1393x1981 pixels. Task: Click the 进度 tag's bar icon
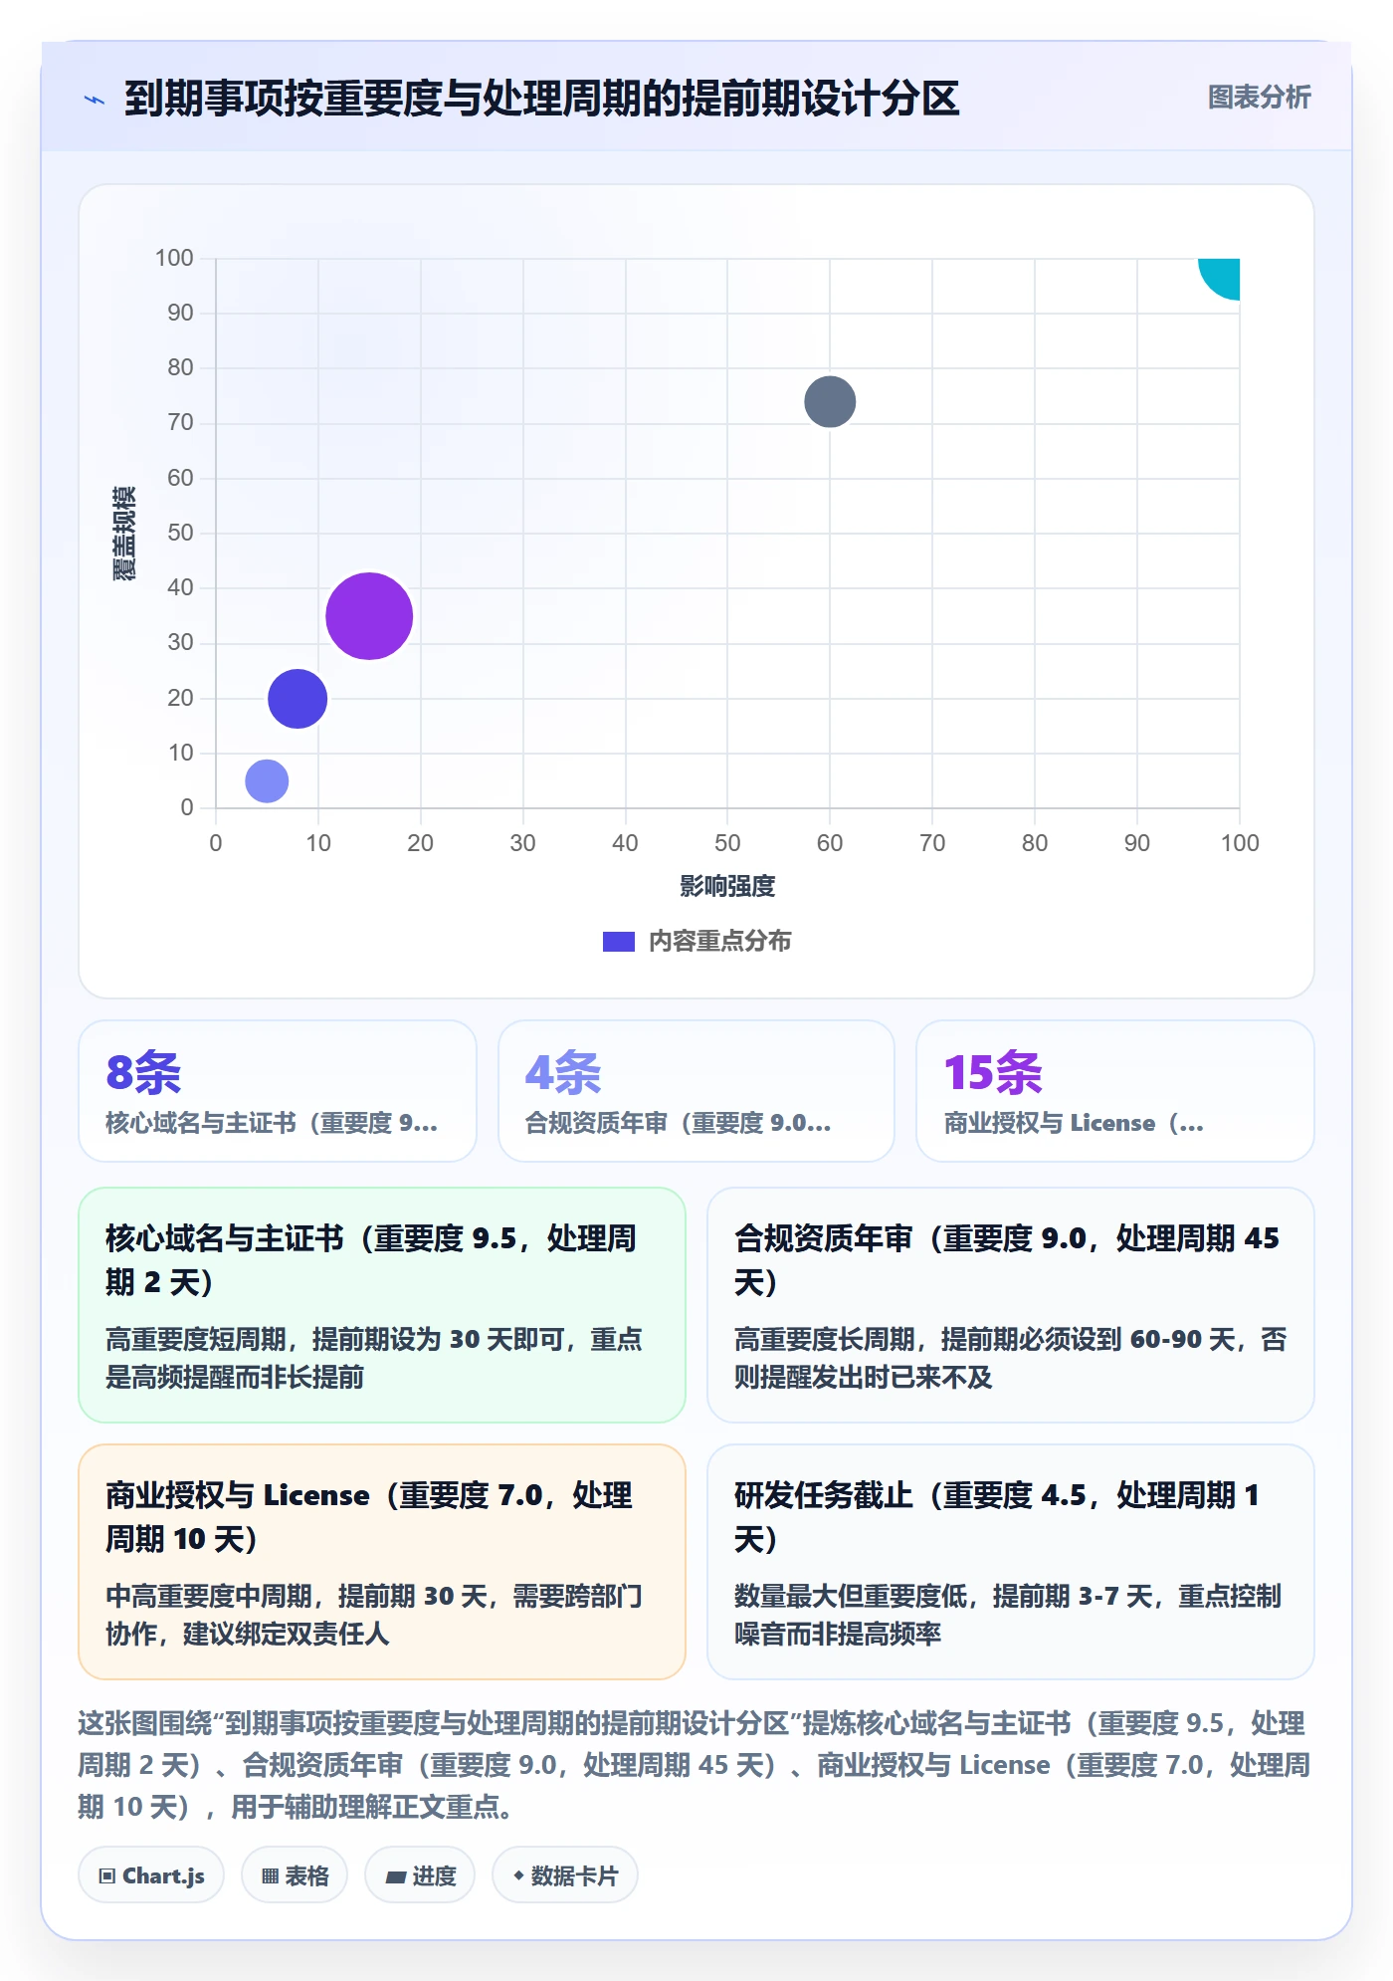(x=395, y=1877)
